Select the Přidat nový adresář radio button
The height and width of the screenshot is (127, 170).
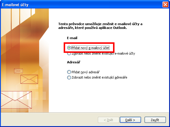coord(69,72)
